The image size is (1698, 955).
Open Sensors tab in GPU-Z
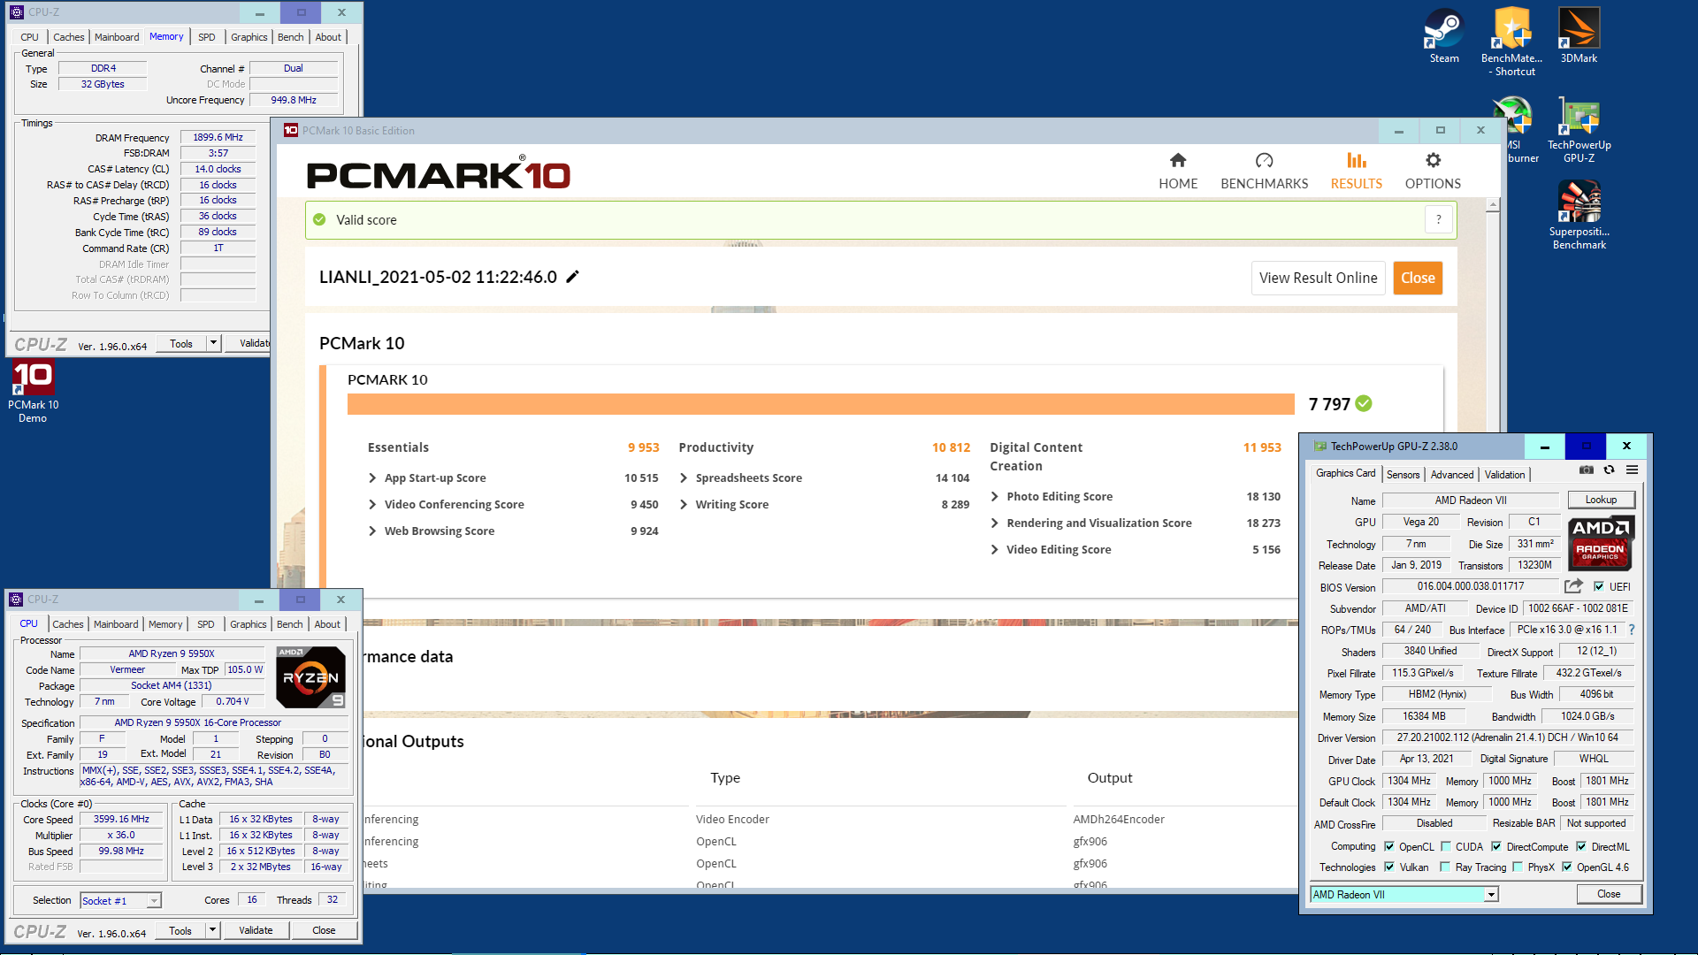coord(1403,475)
